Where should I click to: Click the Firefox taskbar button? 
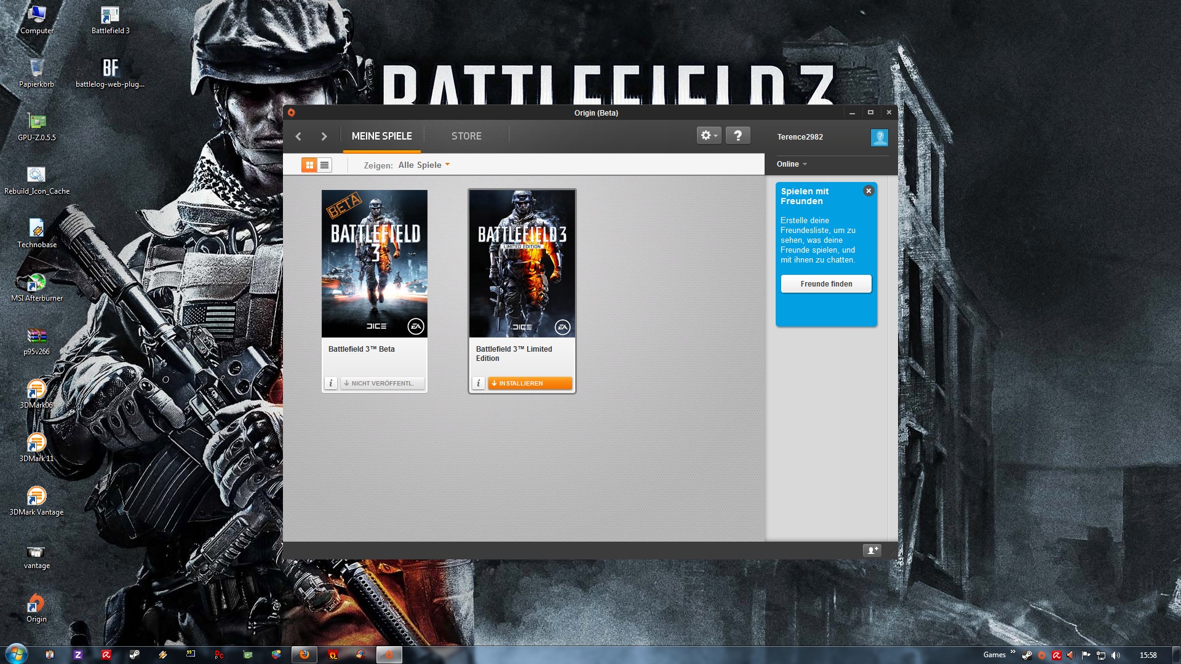304,655
